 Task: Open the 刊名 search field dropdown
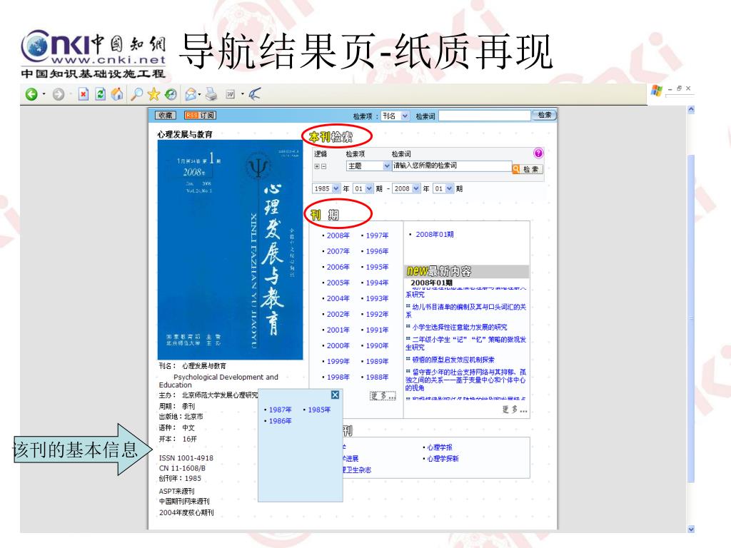point(405,116)
